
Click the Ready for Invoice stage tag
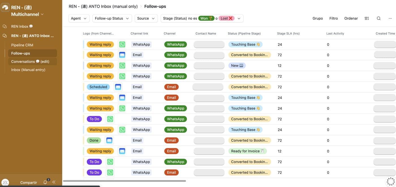pos(247,151)
